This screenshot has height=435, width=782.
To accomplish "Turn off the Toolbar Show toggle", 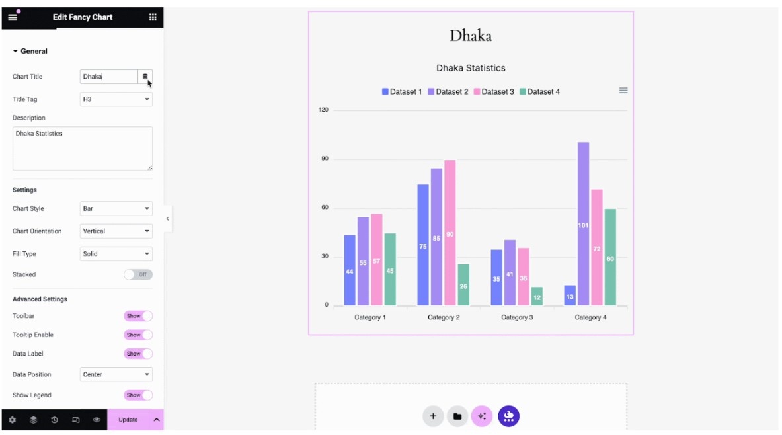I will 138,316.
